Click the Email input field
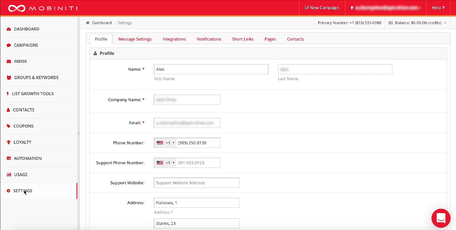 187,123
